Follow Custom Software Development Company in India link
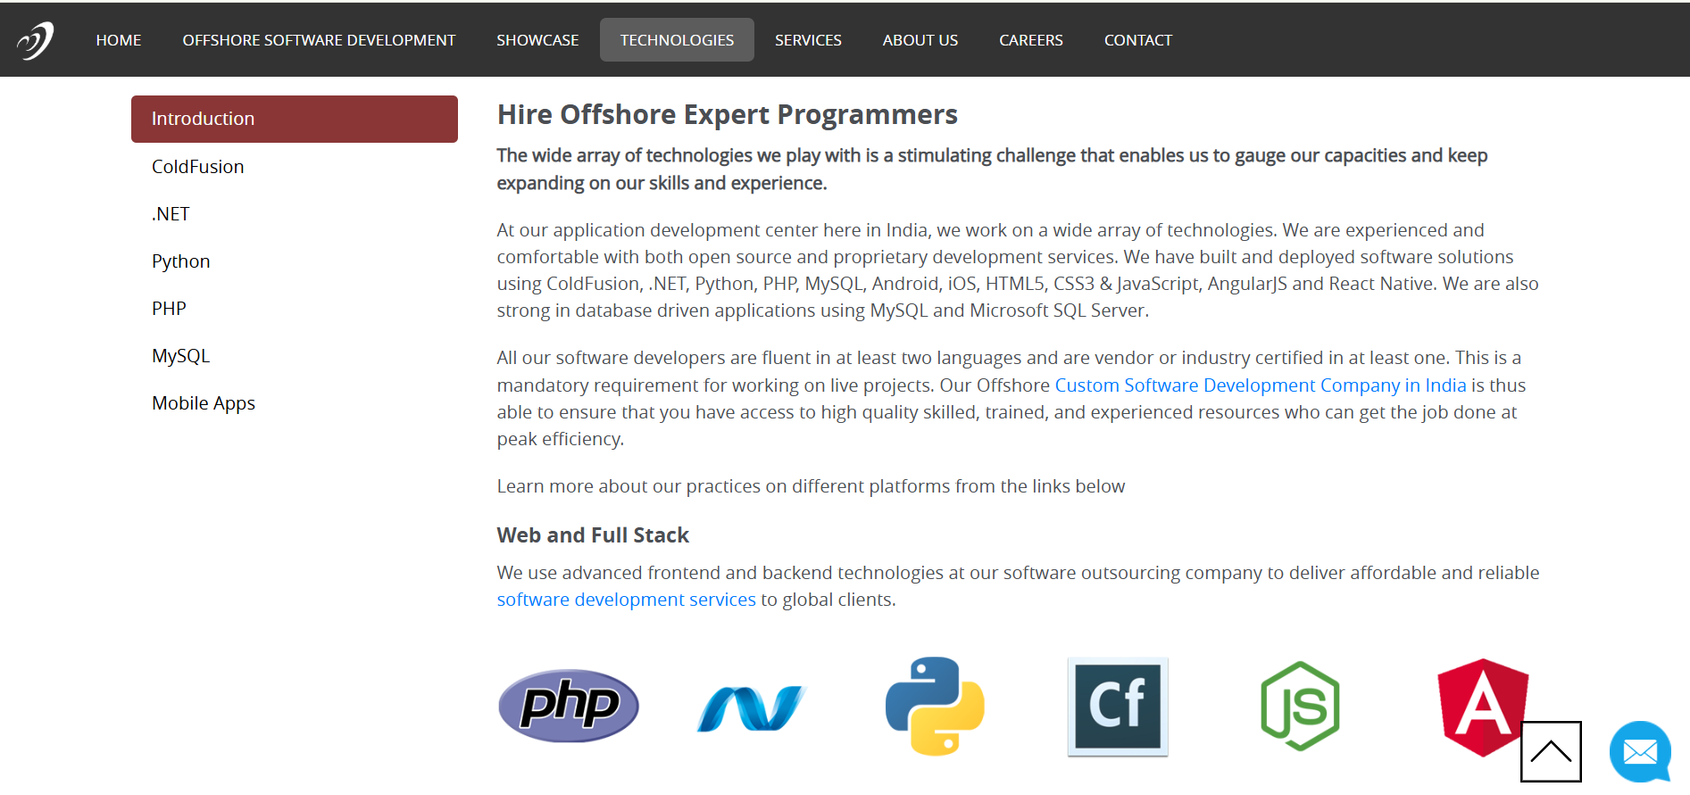Viewport: 1690px width, 795px height. [1260, 385]
